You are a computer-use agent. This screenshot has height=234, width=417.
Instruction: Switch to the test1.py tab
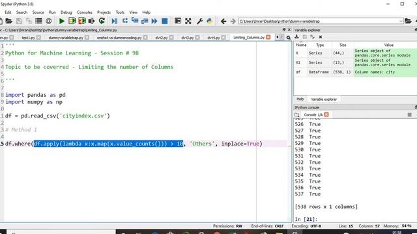(x=29, y=38)
